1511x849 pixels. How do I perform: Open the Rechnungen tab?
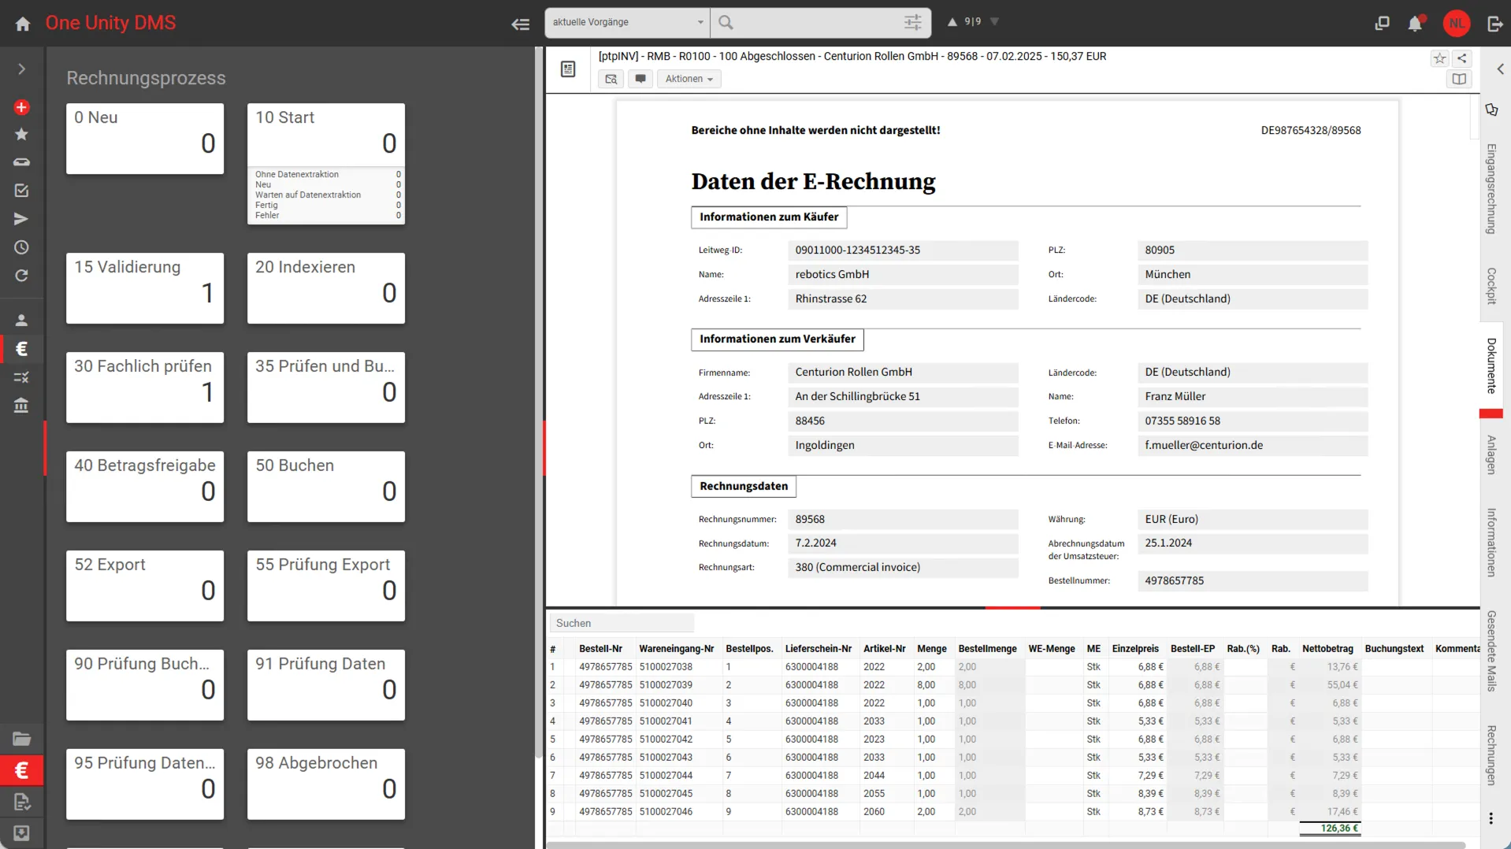(1491, 755)
